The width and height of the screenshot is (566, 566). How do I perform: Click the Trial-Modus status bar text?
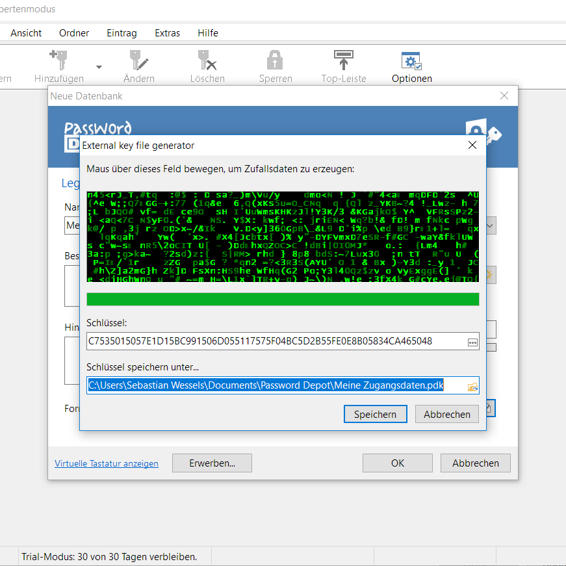(x=109, y=557)
